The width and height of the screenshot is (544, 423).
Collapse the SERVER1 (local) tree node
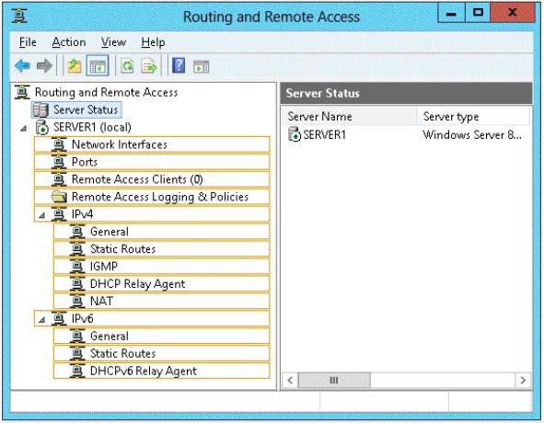24,129
